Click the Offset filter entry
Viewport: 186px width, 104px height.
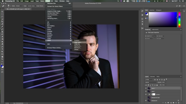[x=79, y=50]
